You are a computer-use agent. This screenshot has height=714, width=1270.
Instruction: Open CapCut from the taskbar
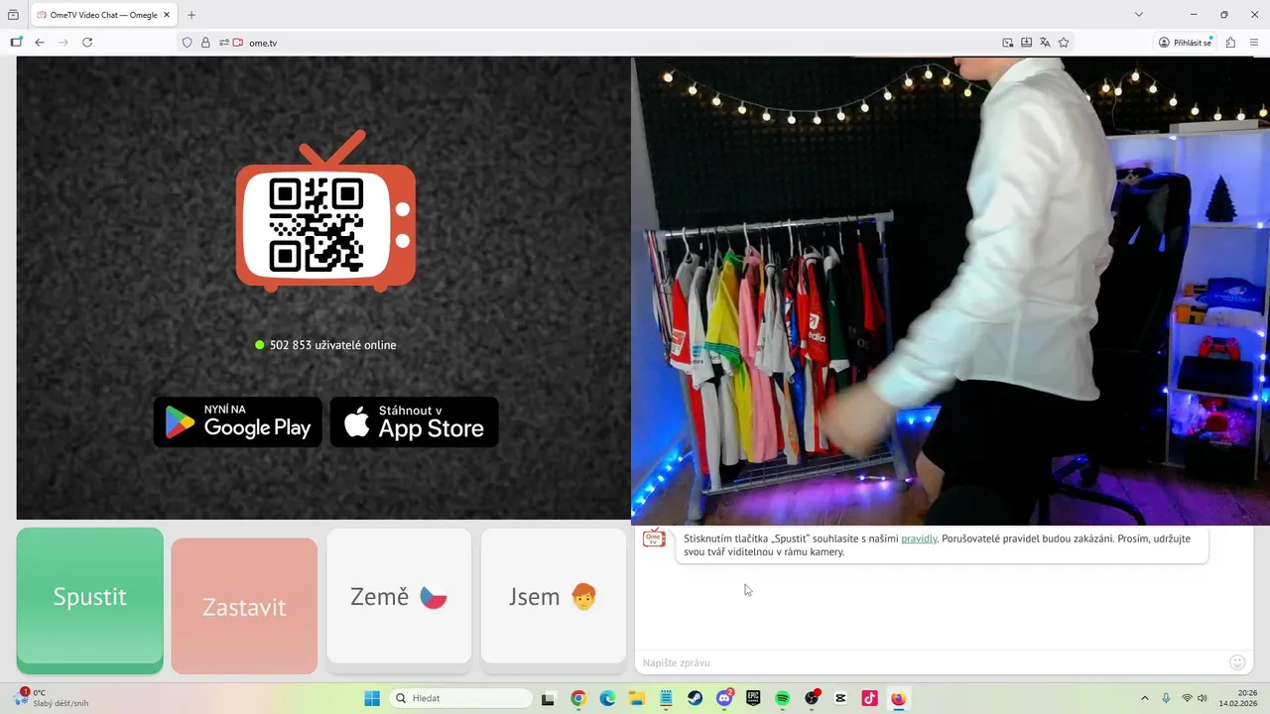841,698
